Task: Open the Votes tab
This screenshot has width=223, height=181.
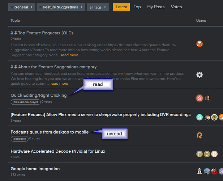Action: click(176, 7)
